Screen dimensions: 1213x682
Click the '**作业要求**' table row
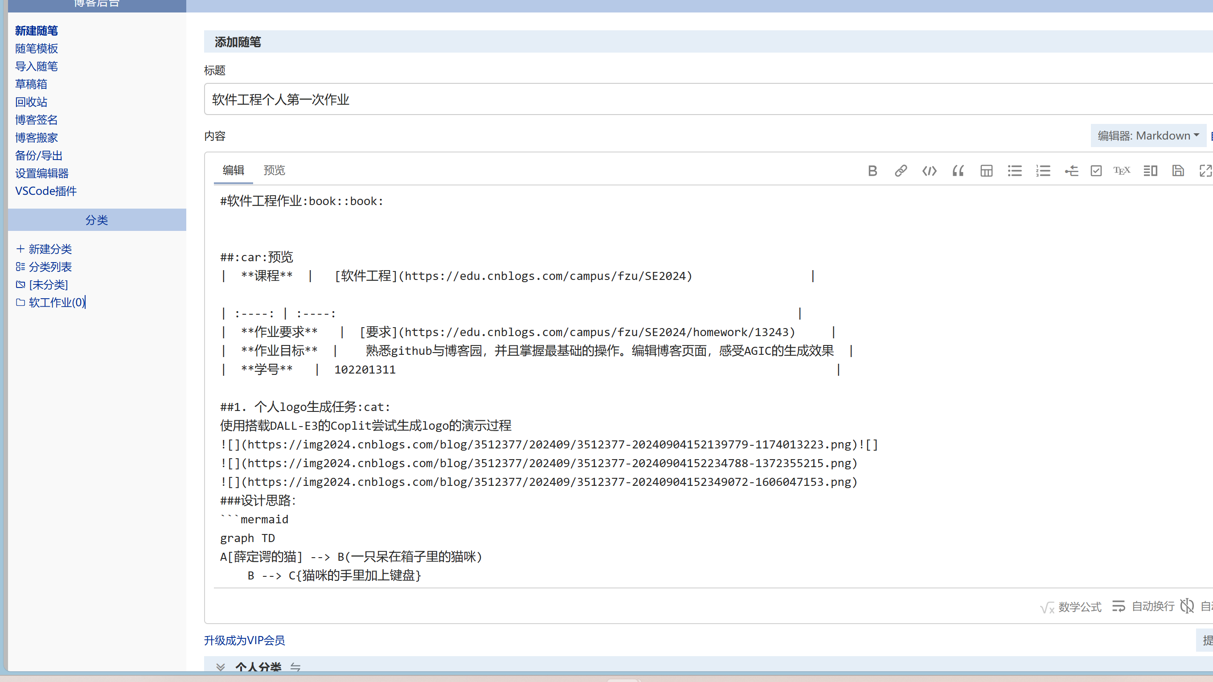pyautogui.click(x=529, y=332)
